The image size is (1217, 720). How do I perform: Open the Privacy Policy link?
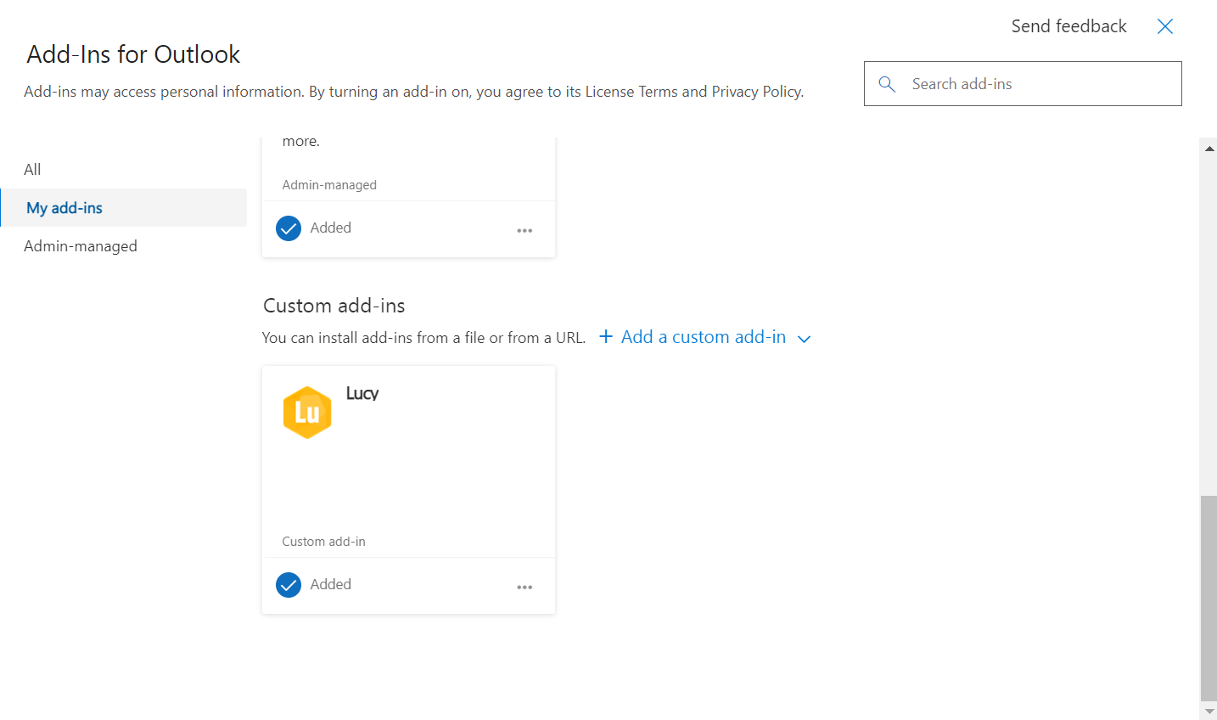point(756,91)
